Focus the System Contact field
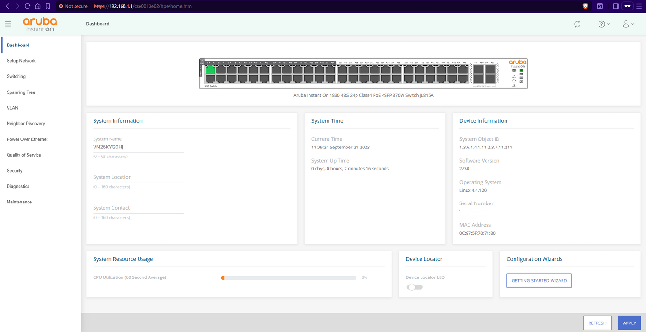This screenshot has width=646, height=332. 139,208
